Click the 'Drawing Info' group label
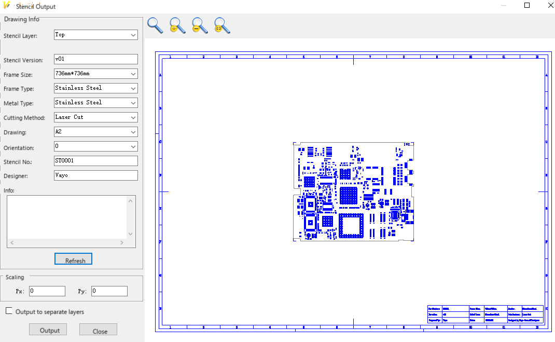Screen dimensions: 555x342 pos(22,19)
